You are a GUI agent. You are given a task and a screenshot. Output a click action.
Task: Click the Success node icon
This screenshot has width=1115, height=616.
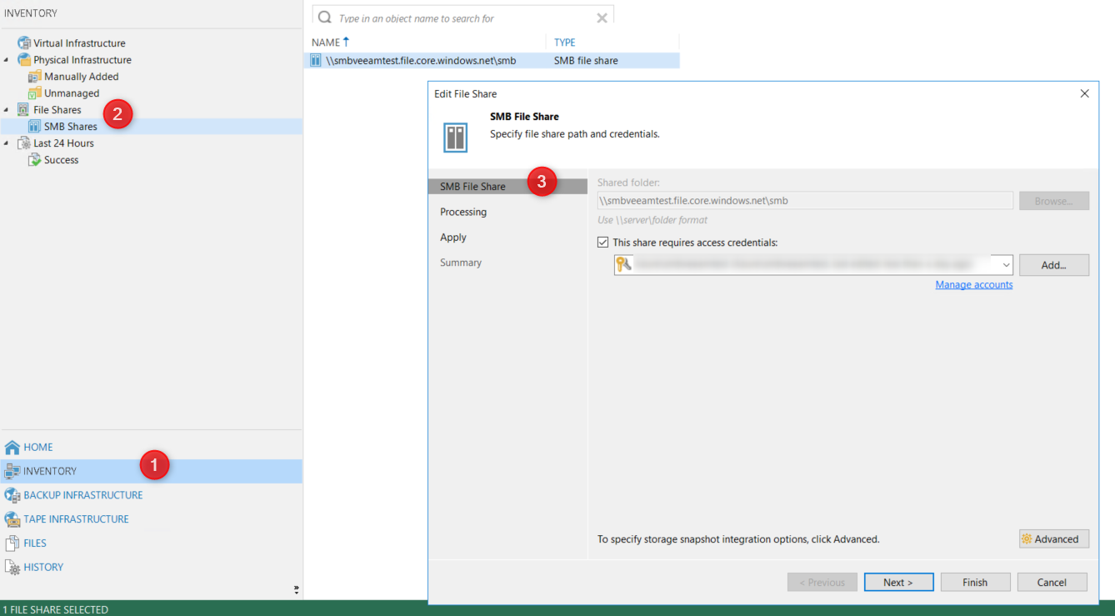tap(34, 160)
